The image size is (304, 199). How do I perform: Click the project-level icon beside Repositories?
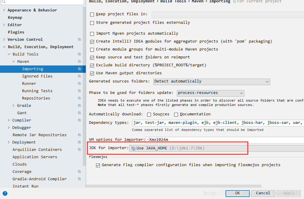[x=79, y=98]
